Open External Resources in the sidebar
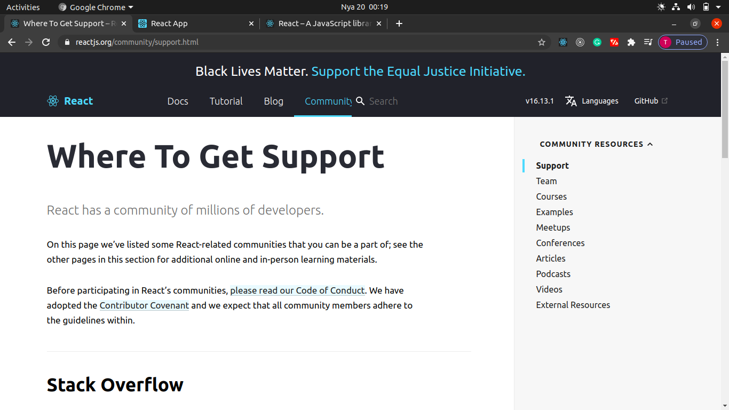729x410 pixels. coord(573,305)
